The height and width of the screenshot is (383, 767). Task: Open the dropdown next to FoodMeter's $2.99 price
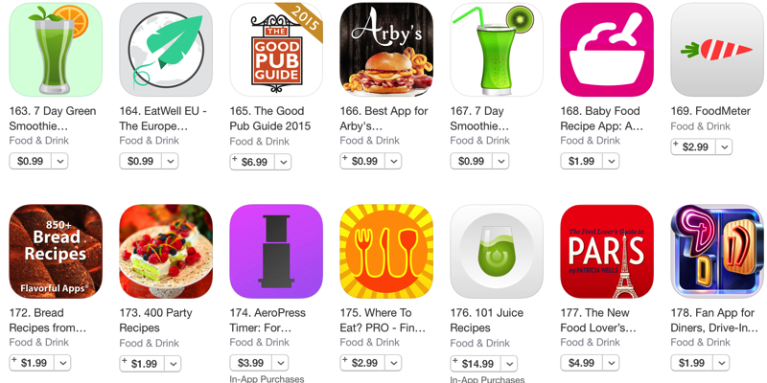724,147
